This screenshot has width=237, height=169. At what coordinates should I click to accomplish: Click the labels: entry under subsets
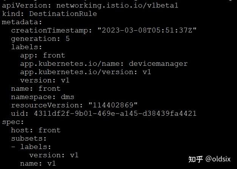(35, 147)
